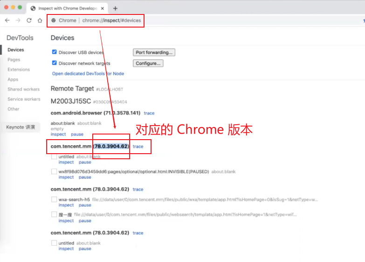The width and height of the screenshot is (365, 262).
Task: Open dedicated DevTools for Node link
Action: [88, 73]
